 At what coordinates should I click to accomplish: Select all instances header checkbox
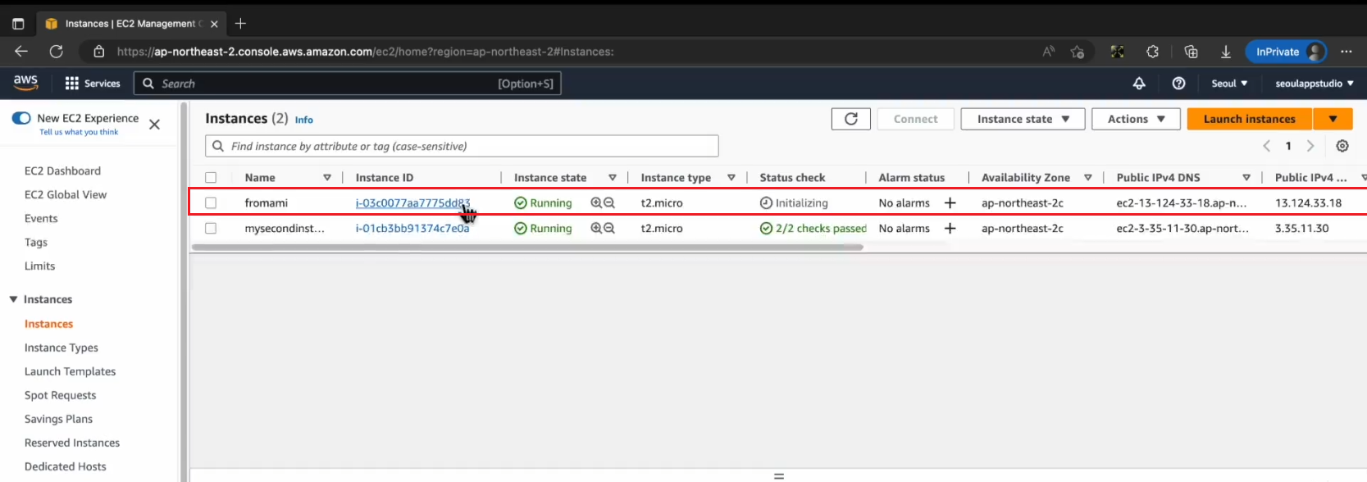click(211, 177)
